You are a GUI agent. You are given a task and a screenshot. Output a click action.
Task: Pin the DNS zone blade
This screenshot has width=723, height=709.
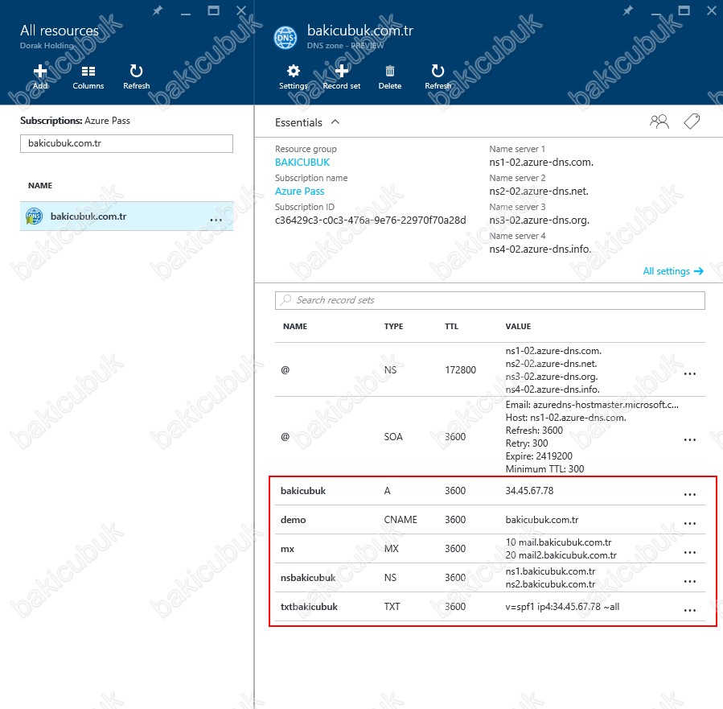[627, 10]
